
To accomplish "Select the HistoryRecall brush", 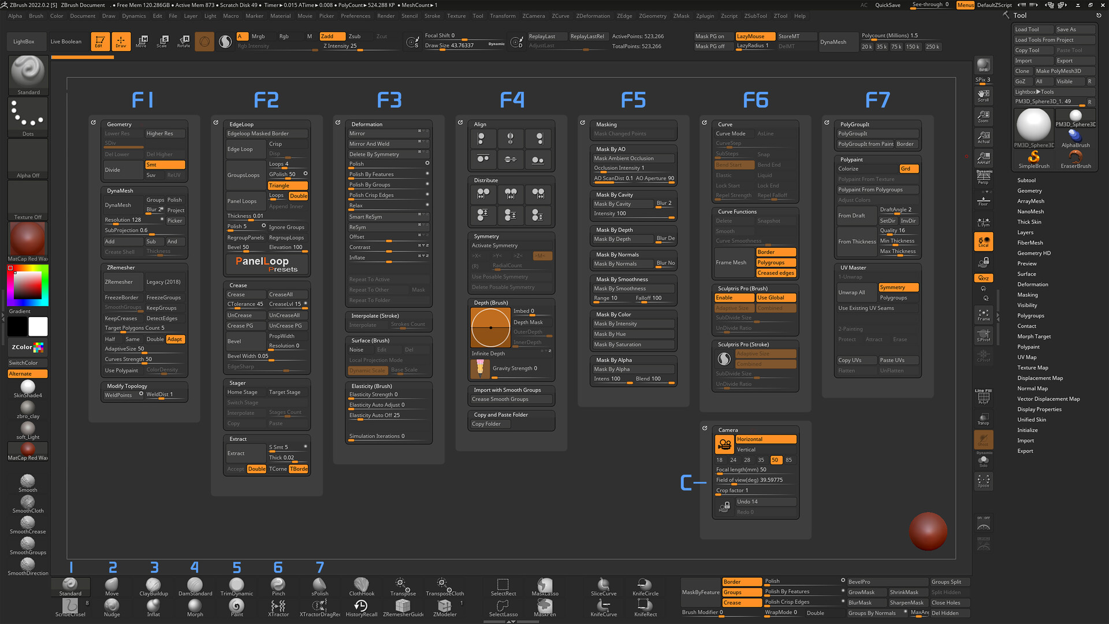I will [x=361, y=607].
